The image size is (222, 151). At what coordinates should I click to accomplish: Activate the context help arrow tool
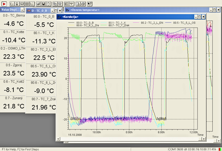click(x=90, y=4)
